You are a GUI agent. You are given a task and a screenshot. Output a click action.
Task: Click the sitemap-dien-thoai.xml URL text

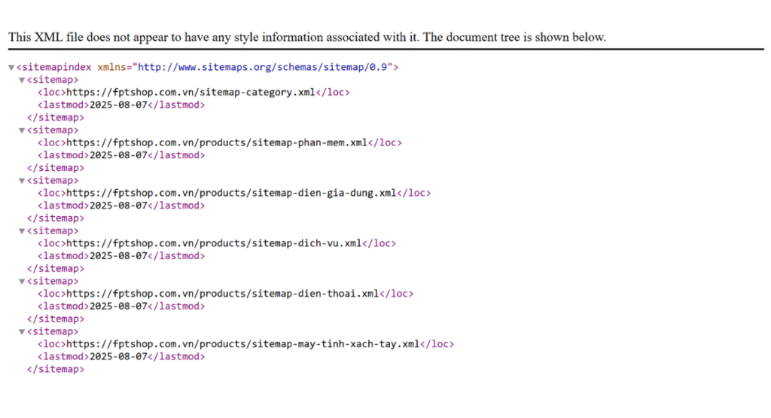[222, 294]
